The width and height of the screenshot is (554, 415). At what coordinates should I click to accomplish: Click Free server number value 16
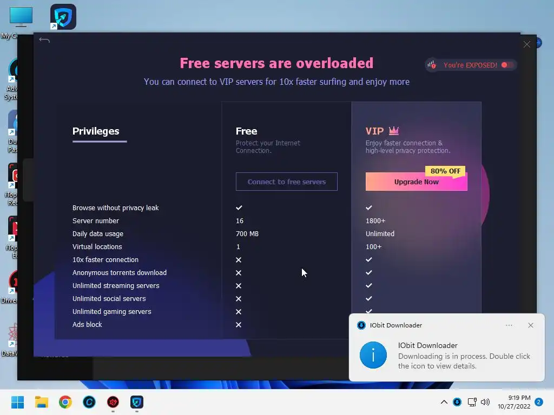tap(240, 221)
